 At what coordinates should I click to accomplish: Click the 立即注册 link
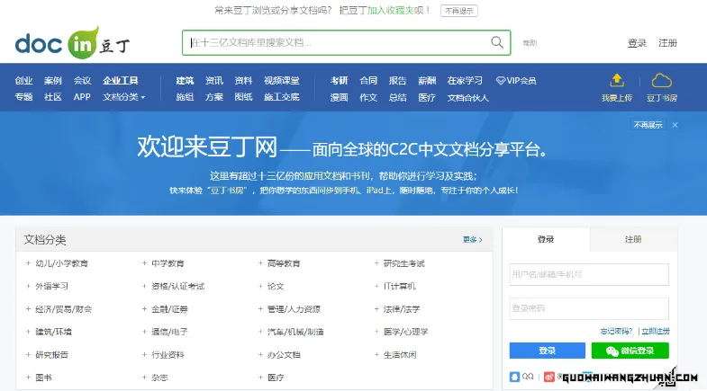[656, 331]
